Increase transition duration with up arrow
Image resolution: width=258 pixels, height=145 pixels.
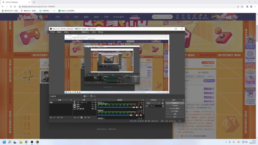(x=163, y=106)
